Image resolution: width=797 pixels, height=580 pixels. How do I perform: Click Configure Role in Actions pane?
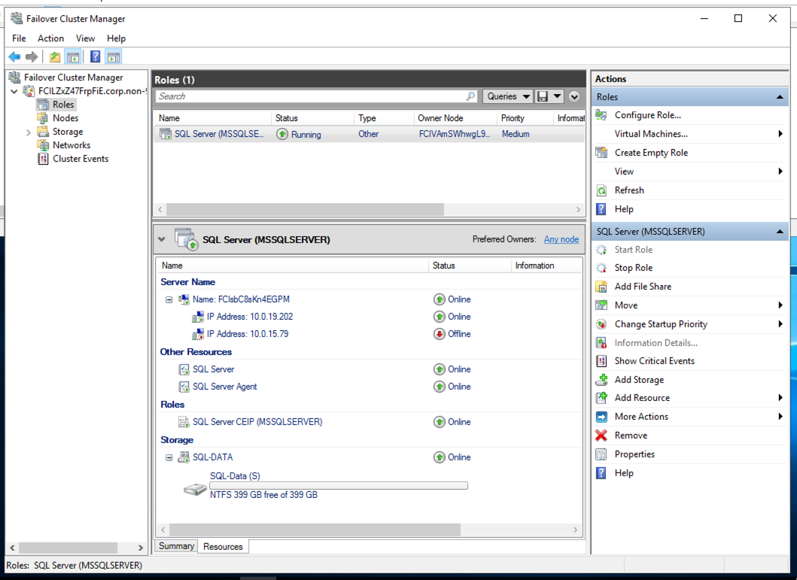(x=647, y=115)
